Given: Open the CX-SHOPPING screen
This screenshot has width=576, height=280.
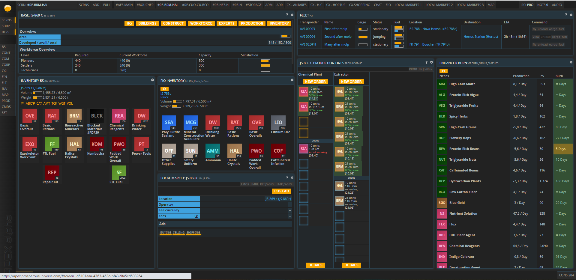Looking at the screenshot, I should click(359, 5).
